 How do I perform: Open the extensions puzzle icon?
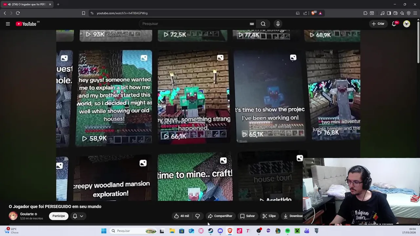(x=365, y=13)
